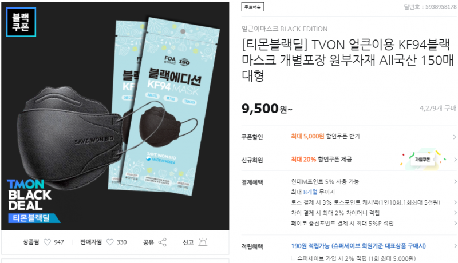Click the share icon
Viewport: 458px width, 263px height.
163,242
